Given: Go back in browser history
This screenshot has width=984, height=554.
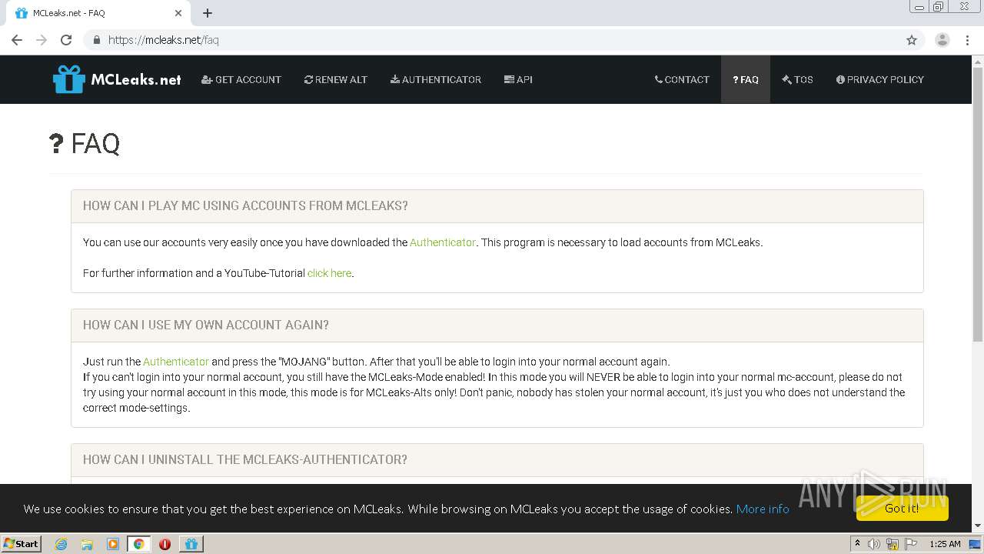Looking at the screenshot, I should coord(17,40).
